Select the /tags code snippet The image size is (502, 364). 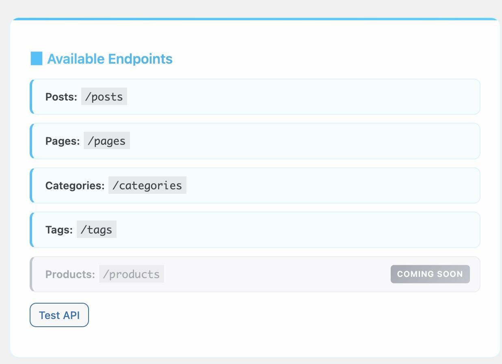pos(96,229)
